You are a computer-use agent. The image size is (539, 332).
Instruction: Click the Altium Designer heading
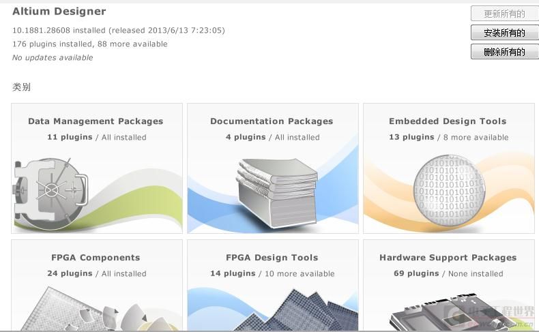[x=59, y=12]
